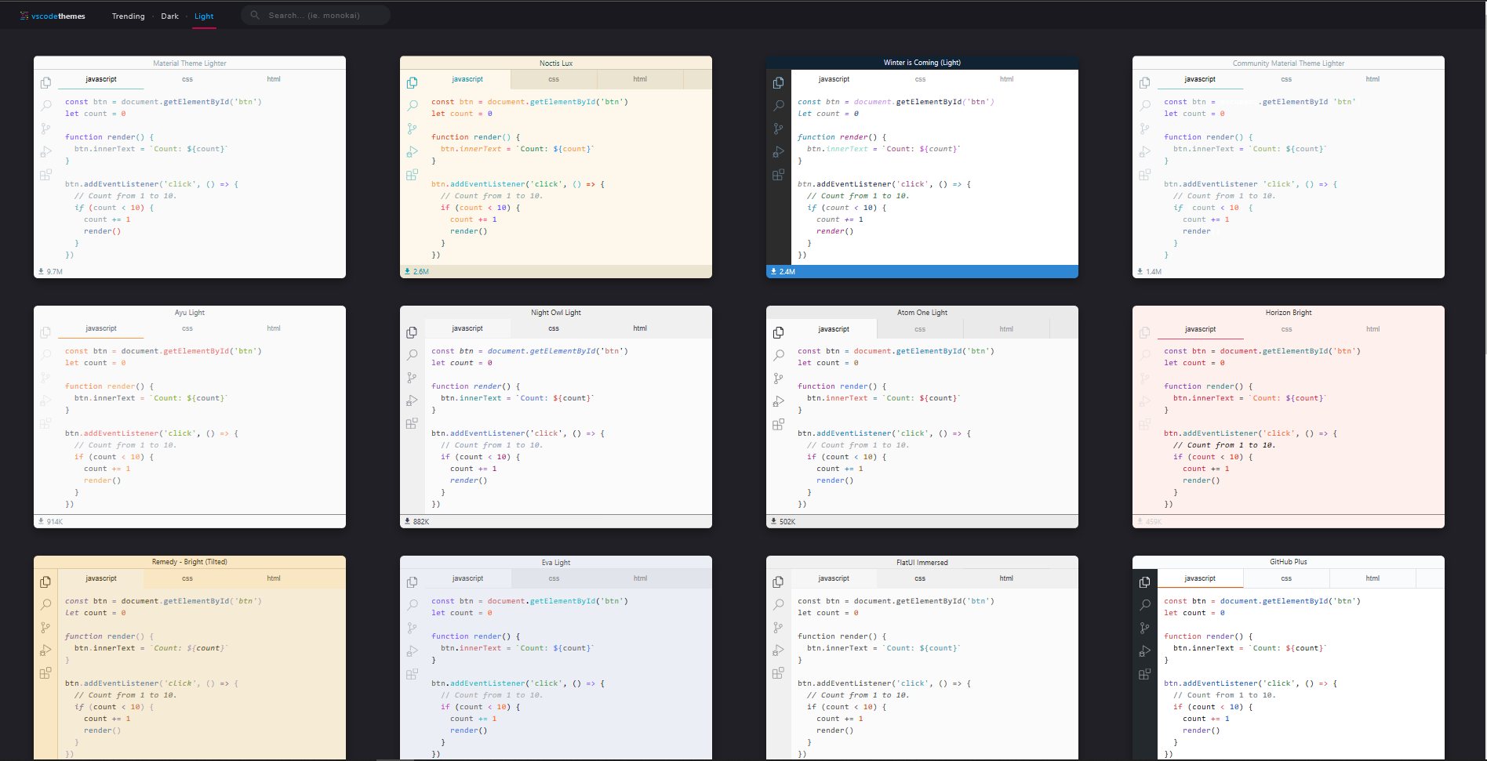Viewport: 1487px width, 761px height.
Task: Select the Run and Debug icon in Night Owl Light preview
Action: (x=413, y=400)
